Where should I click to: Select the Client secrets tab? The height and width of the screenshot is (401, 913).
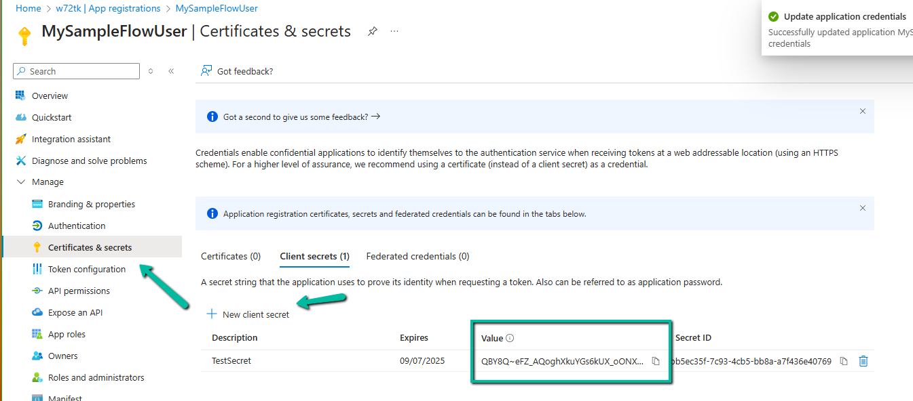(314, 257)
